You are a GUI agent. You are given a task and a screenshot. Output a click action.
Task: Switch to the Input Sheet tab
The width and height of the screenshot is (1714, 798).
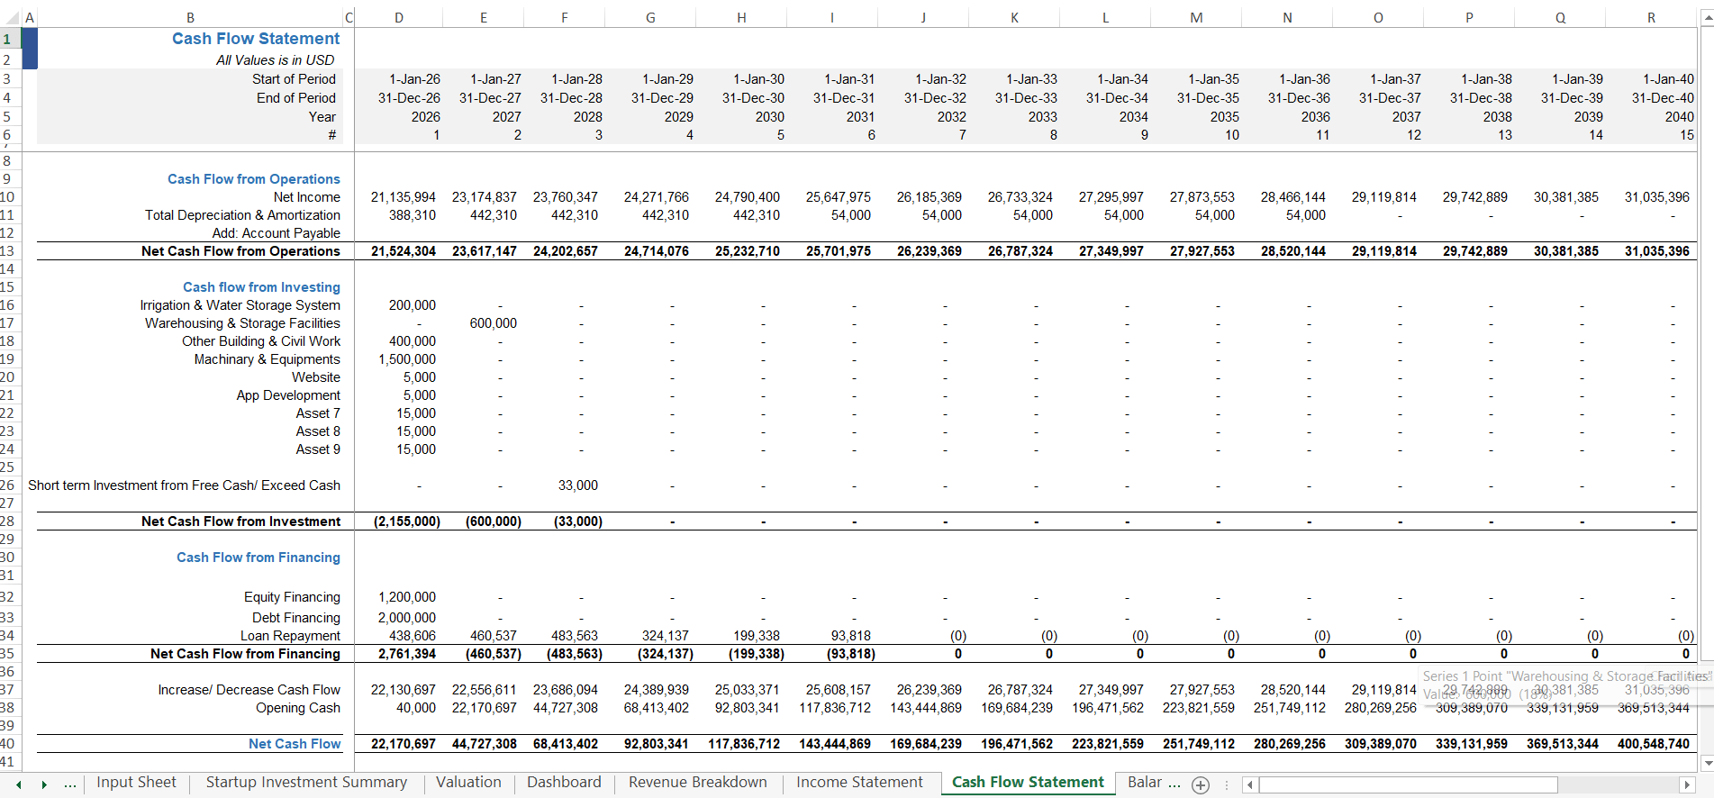pyautogui.click(x=136, y=783)
